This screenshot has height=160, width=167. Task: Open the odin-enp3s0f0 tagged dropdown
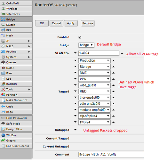coord(94,104)
